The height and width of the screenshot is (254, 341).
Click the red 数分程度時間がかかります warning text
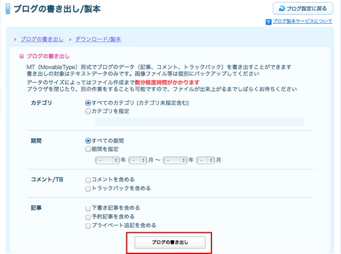click(x=167, y=83)
